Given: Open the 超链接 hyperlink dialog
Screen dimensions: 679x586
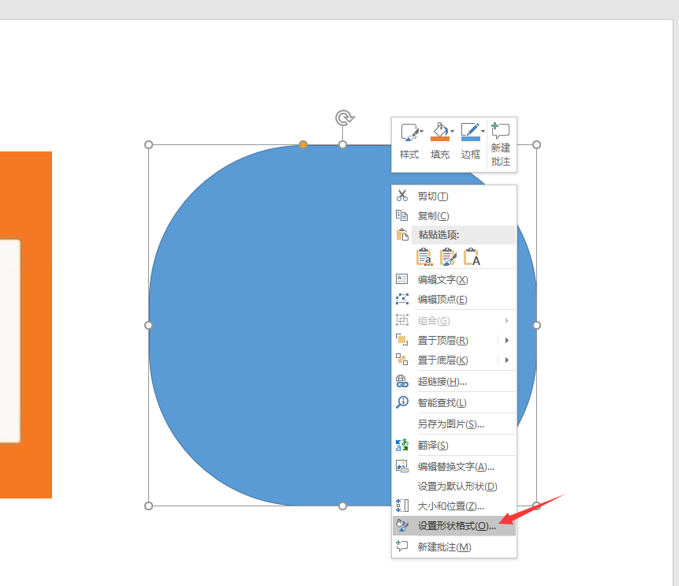Looking at the screenshot, I should click(442, 381).
